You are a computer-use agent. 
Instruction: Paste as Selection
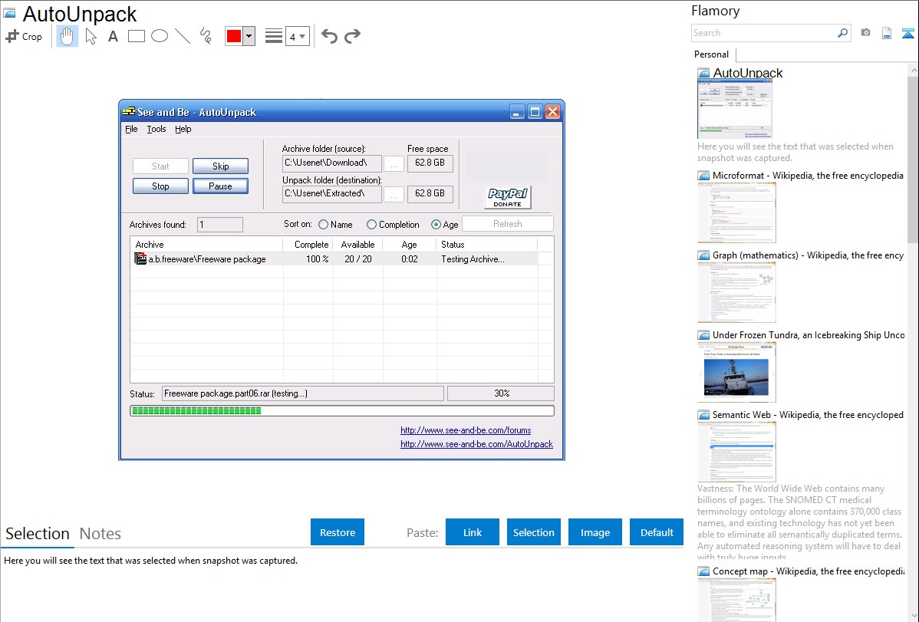coord(534,532)
